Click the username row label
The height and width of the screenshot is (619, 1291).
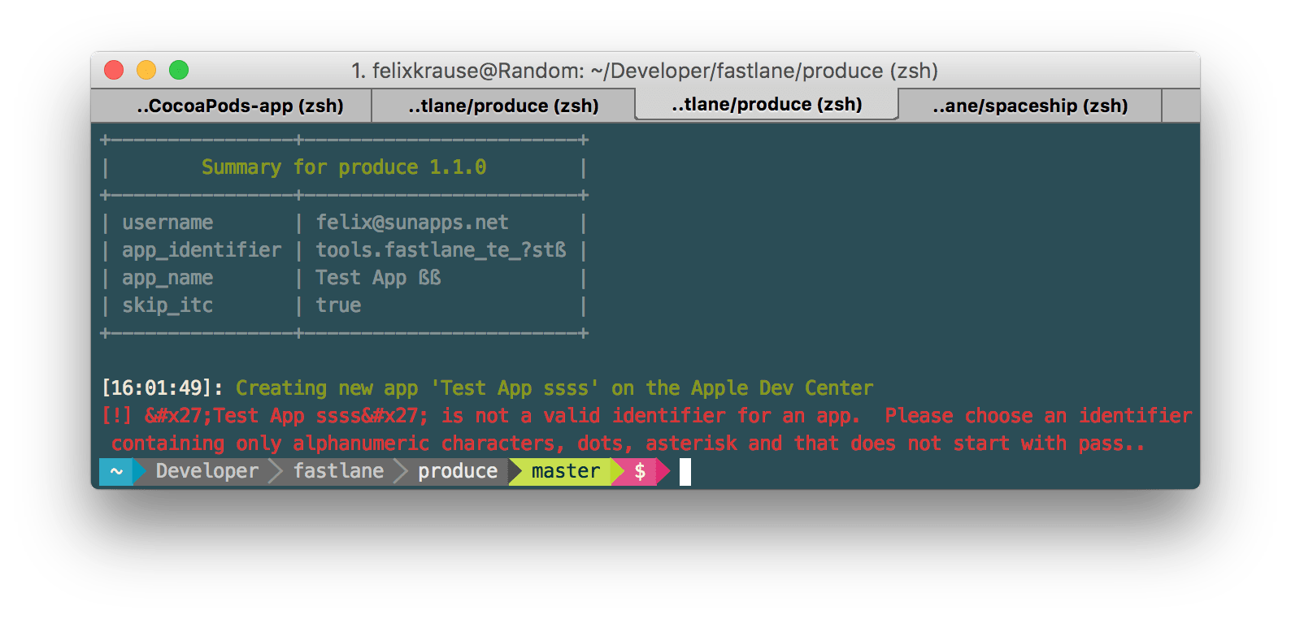click(167, 223)
